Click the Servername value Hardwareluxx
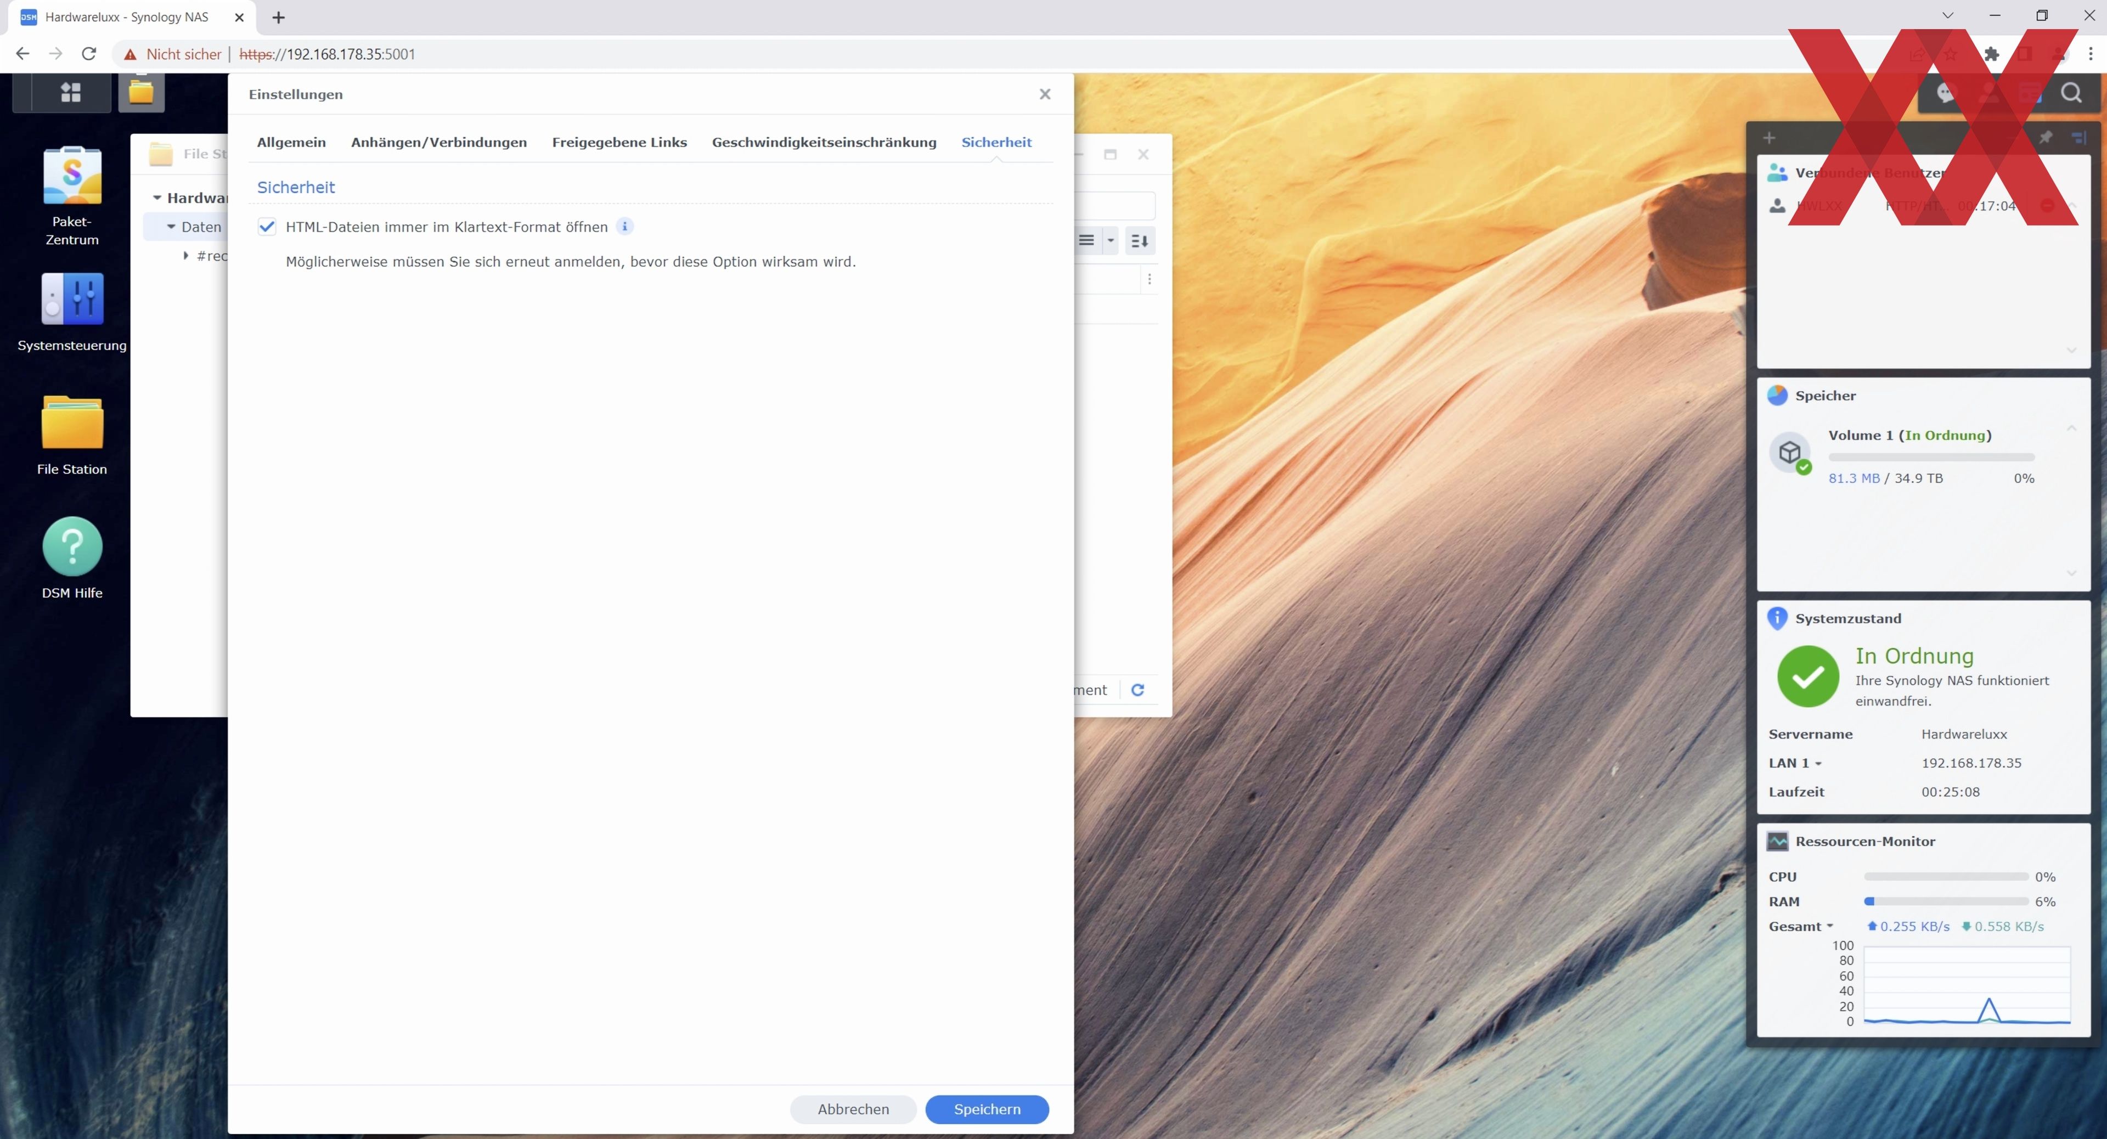 1964,734
